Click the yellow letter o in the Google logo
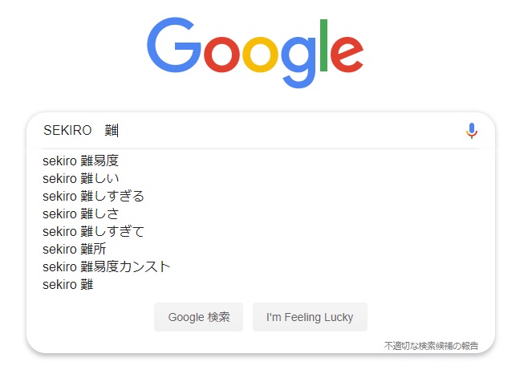 pyautogui.click(x=260, y=54)
